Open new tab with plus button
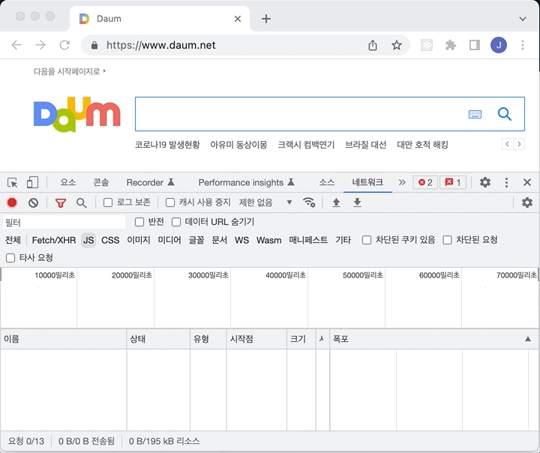 coord(266,19)
